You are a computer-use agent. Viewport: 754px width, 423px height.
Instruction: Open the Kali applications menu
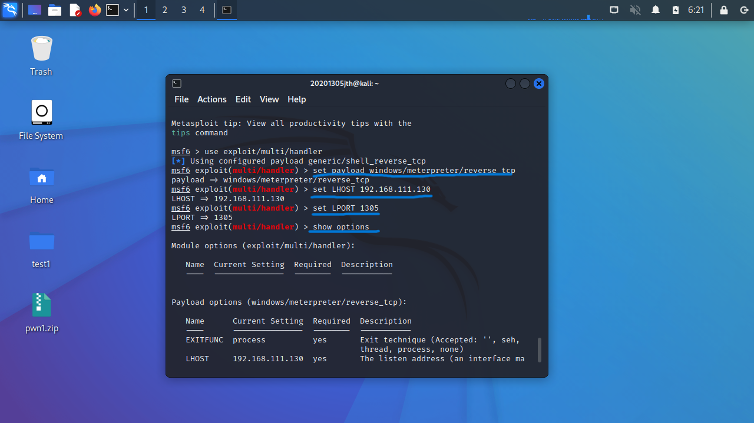(10, 10)
